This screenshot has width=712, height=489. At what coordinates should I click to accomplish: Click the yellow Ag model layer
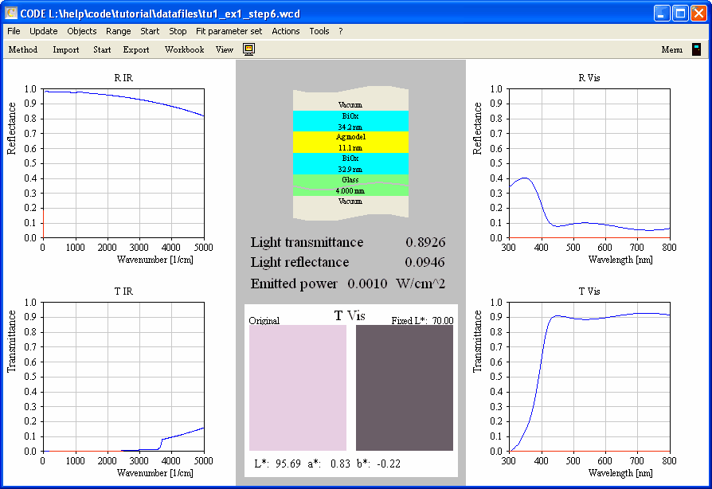coord(350,142)
